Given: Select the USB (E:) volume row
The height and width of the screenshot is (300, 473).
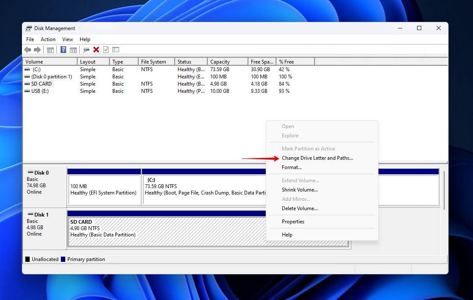Looking at the screenshot, I should pyautogui.click(x=40, y=91).
